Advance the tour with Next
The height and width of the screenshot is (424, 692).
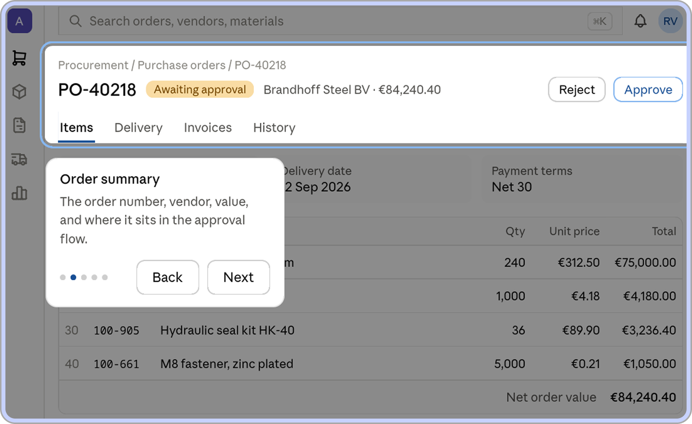[239, 277]
